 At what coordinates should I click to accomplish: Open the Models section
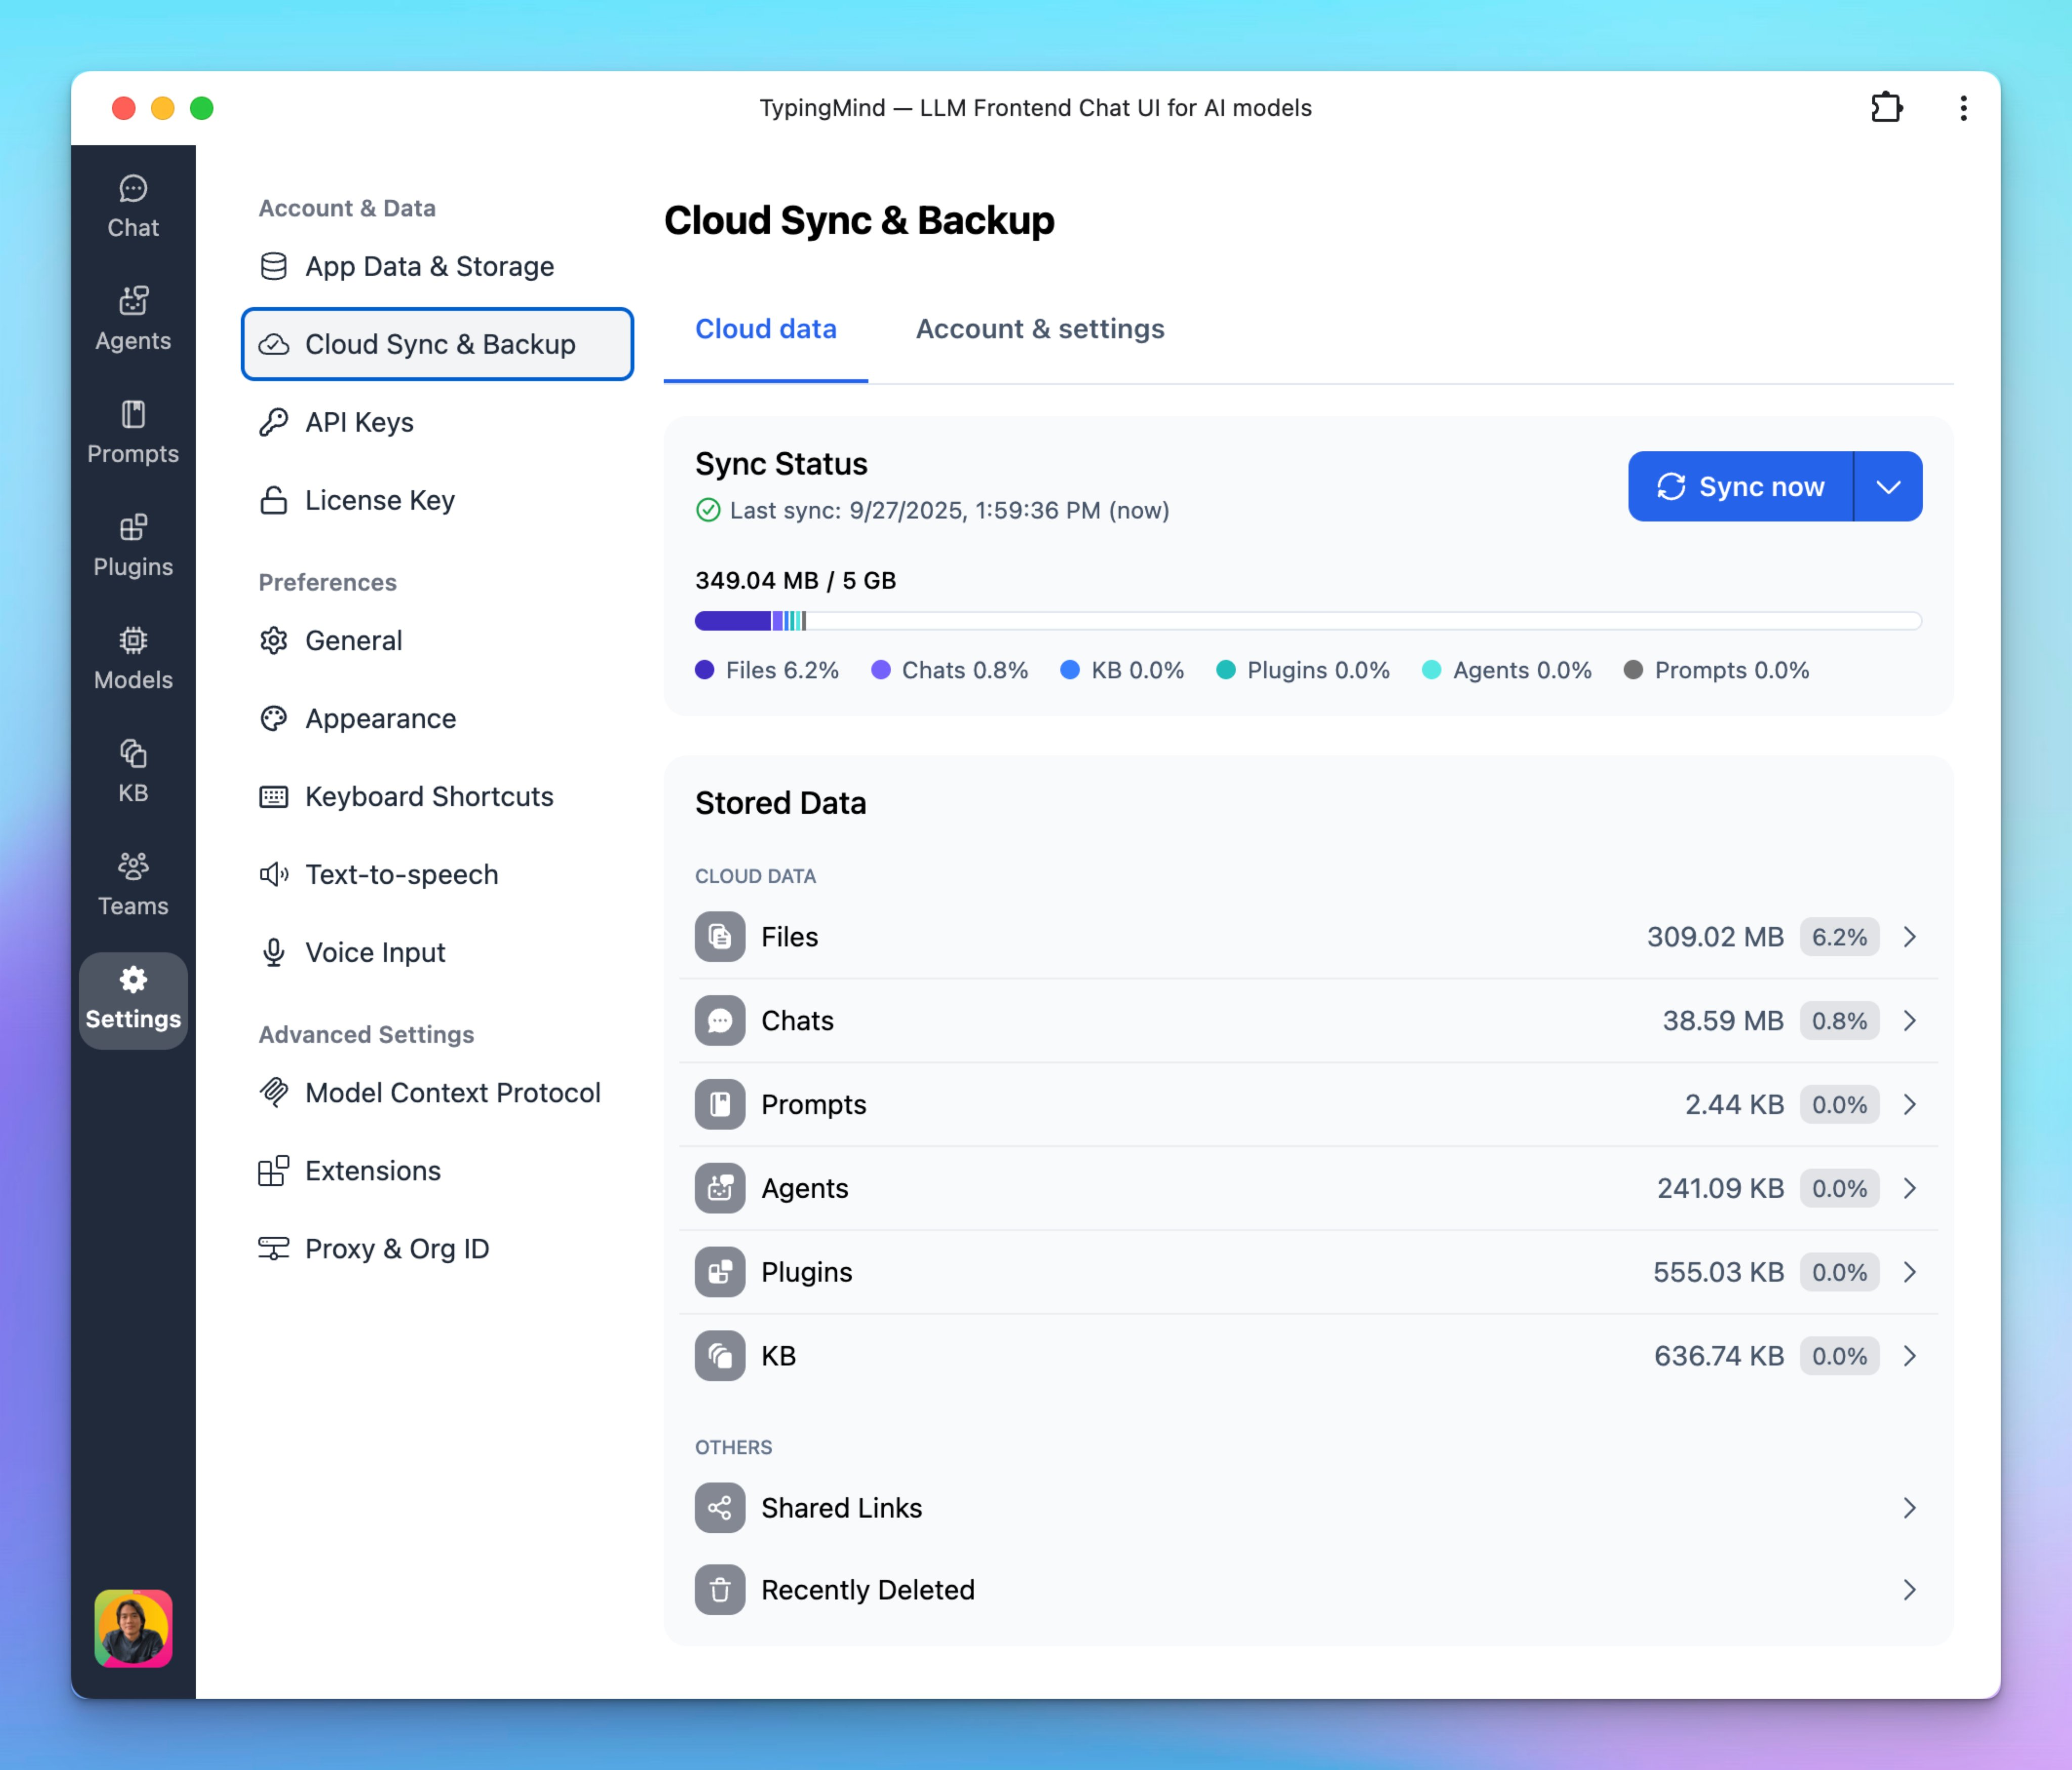(132, 658)
